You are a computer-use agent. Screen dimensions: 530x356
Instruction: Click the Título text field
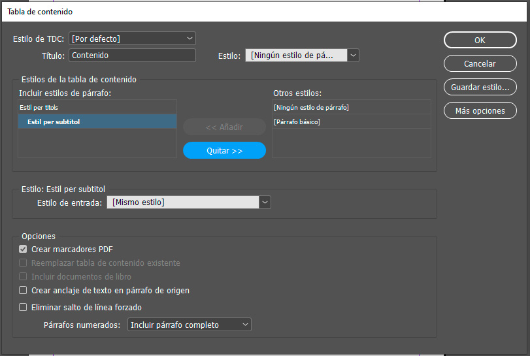[132, 56]
